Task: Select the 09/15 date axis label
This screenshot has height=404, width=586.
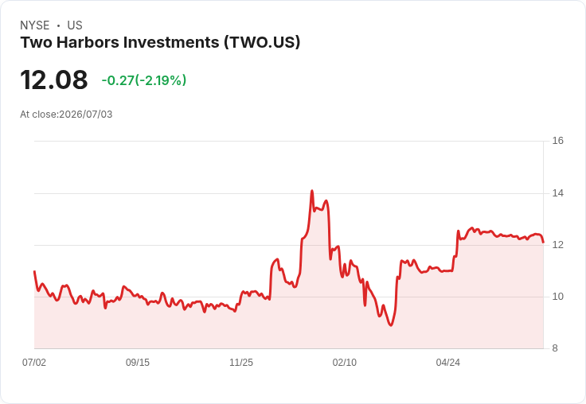Action: [x=138, y=362]
